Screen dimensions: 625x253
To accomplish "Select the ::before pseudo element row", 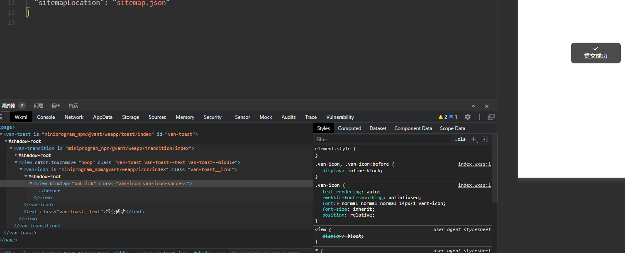I will coord(50,190).
